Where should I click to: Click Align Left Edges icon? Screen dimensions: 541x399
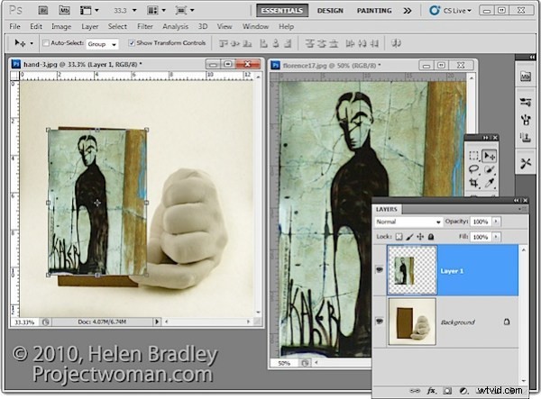pos(263,43)
